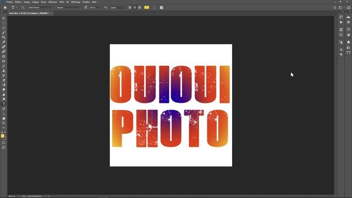
Task: Open the three-dots edit toolbar button
Action: tap(4, 128)
